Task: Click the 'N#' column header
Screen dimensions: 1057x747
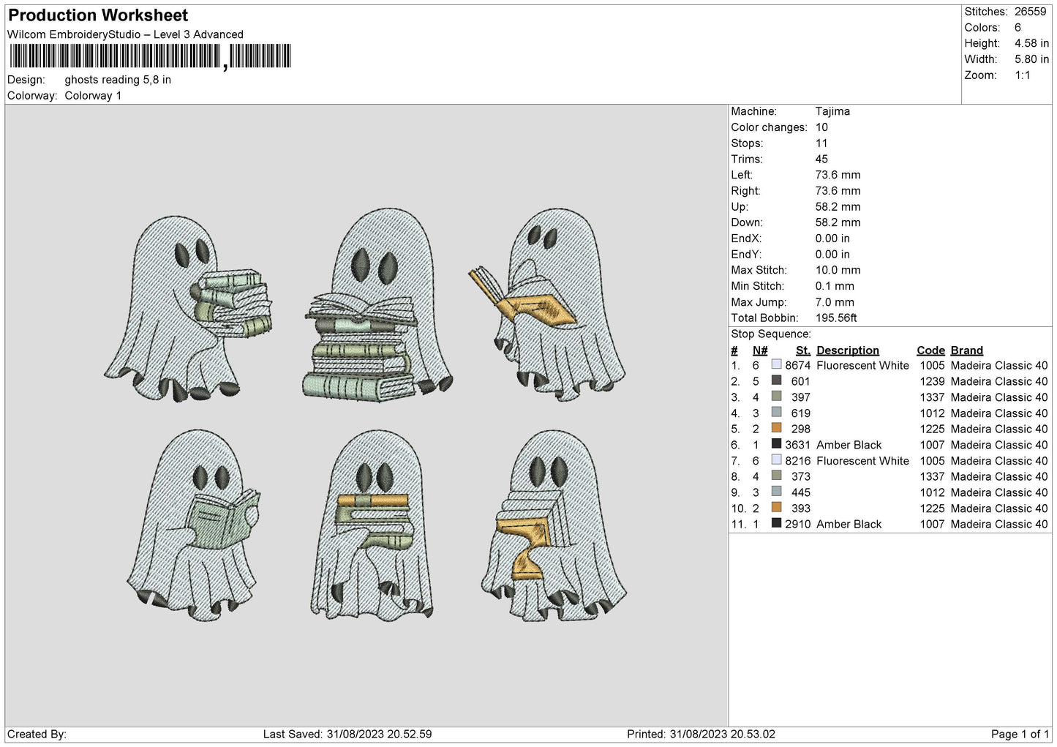Action: [760, 350]
